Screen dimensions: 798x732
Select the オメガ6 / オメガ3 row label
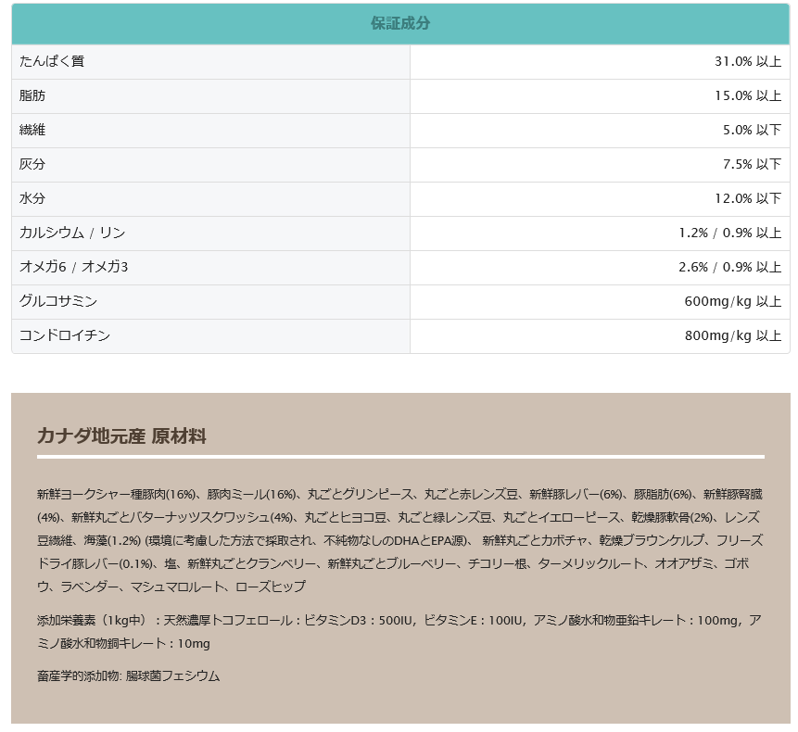tap(73, 267)
